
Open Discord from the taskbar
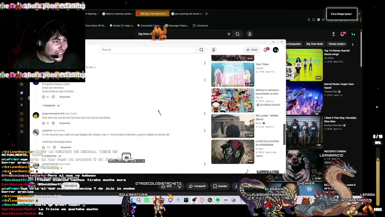pos(170,200)
